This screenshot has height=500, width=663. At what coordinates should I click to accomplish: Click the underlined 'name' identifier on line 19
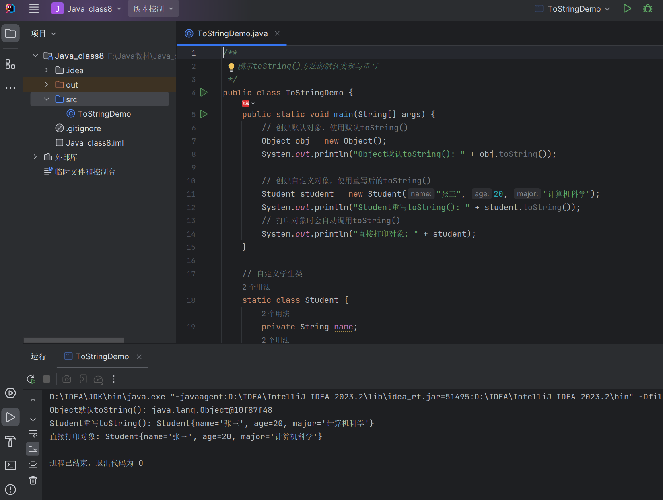tap(344, 327)
